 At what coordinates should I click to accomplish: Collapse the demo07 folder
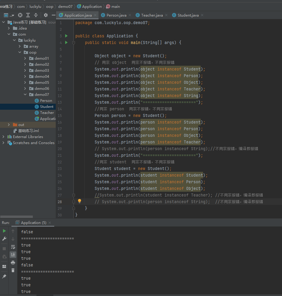26,95
